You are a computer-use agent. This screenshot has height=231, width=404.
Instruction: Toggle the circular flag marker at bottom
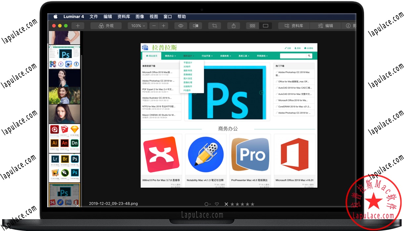pos(206,204)
